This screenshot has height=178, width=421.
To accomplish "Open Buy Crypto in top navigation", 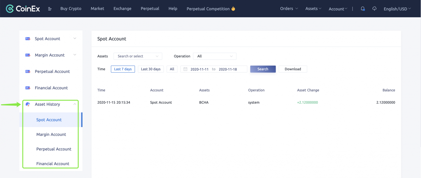I will (71, 9).
